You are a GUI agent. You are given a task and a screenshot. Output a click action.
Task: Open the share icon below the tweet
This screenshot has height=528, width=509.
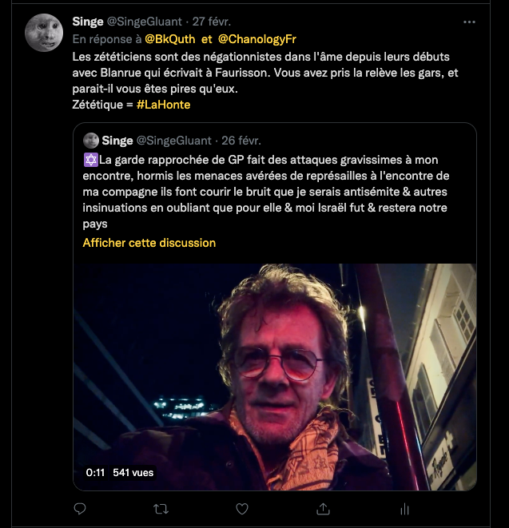coord(324,508)
